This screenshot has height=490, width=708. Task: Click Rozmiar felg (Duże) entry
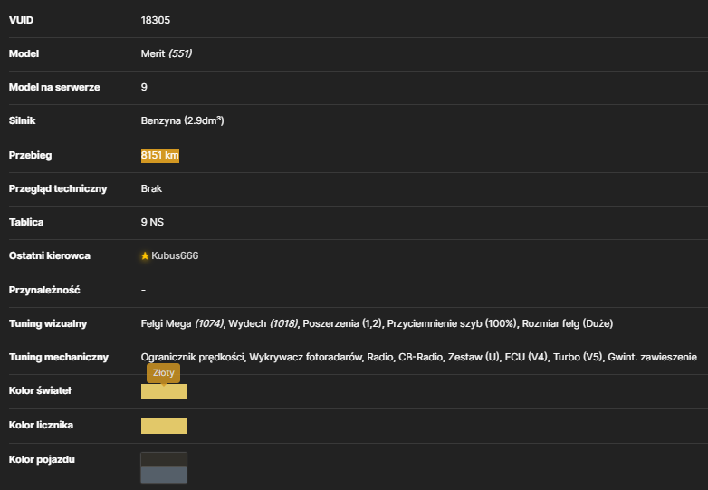(568, 324)
